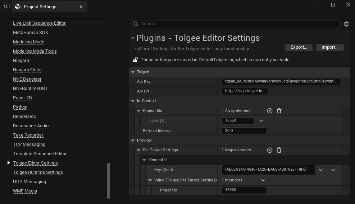Open dropdown for Project Ids Index 0
This screenshot has height=204, width=355.
261,121
